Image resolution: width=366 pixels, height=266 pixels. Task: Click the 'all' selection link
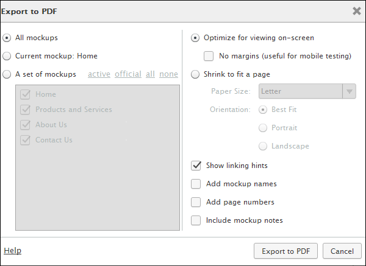150,74
